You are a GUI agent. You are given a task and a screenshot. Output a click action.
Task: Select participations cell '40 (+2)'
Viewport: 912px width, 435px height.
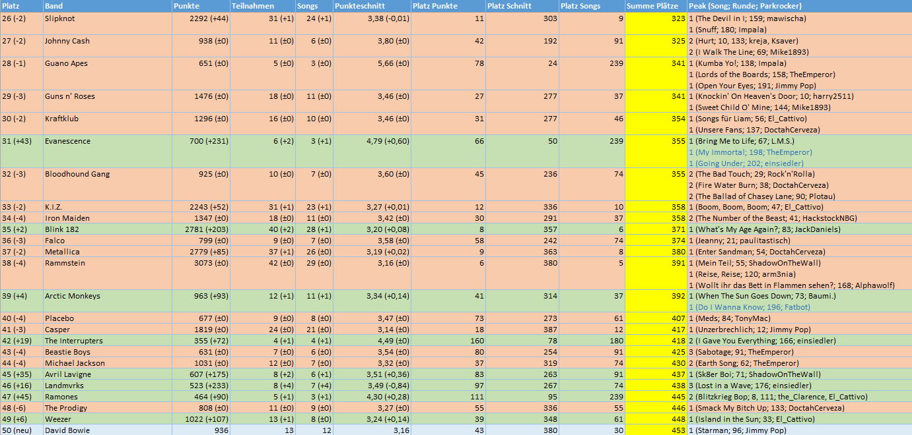pyautogui.click(x=263, y=229)
